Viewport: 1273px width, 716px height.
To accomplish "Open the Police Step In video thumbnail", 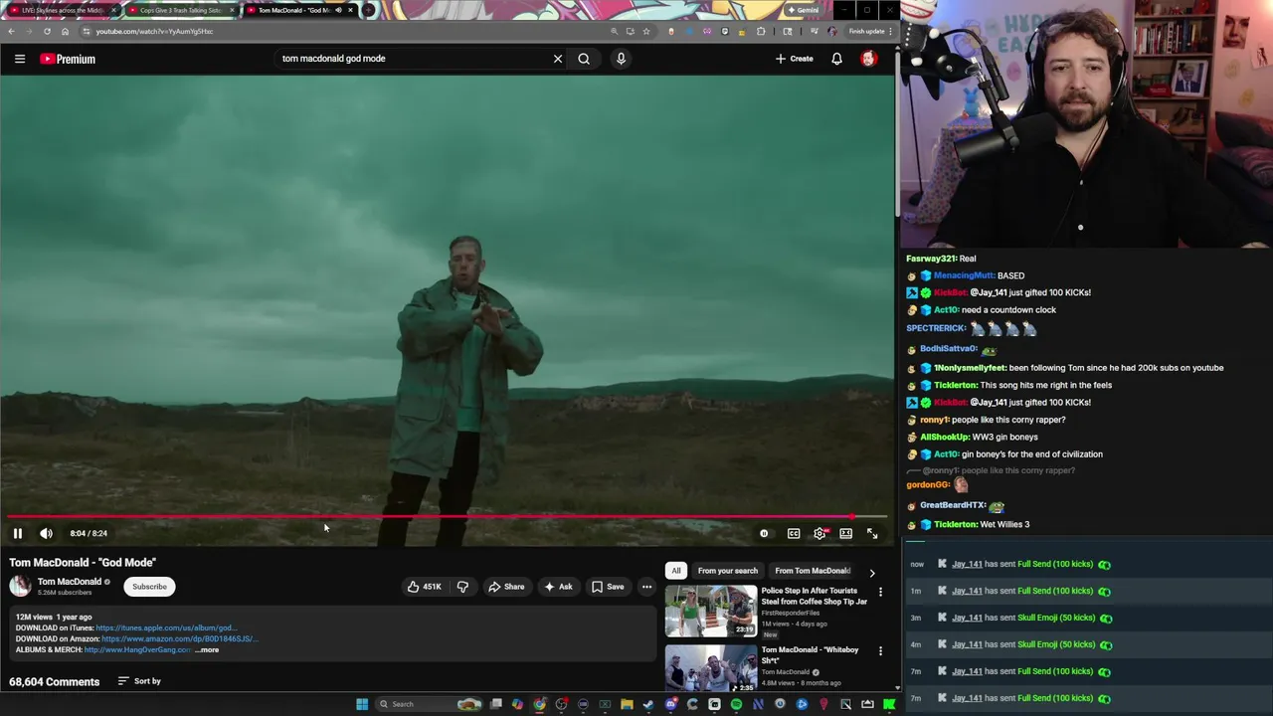I will 710,611.
